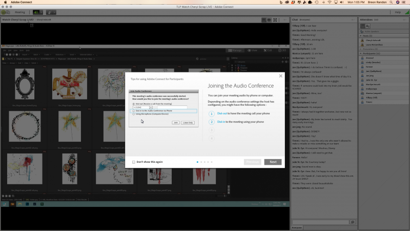The height and width of the screenshot is (231, 410).
Task: Click user name Breon Randon in menu bar
Action: click(x=377, y=2)
